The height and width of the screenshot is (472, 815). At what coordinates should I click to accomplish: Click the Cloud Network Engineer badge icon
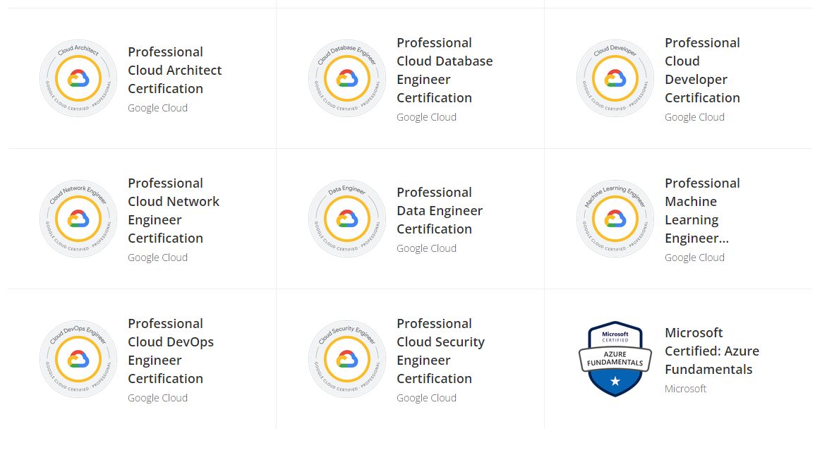pyautogui.click(x=78, y=218)
